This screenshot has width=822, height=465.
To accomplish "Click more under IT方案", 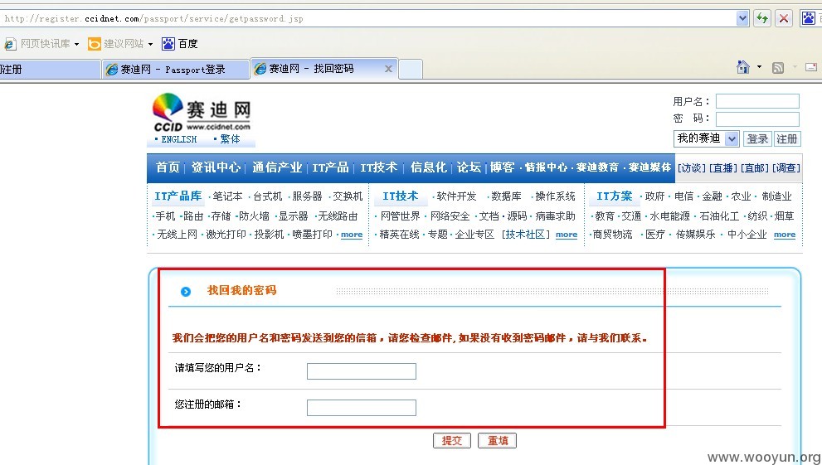I will pyautogui.click(x=785, y=235).
